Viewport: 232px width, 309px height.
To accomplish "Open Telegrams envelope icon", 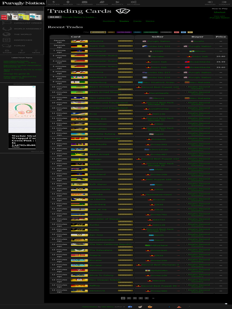I will click(x=85, y=2).
